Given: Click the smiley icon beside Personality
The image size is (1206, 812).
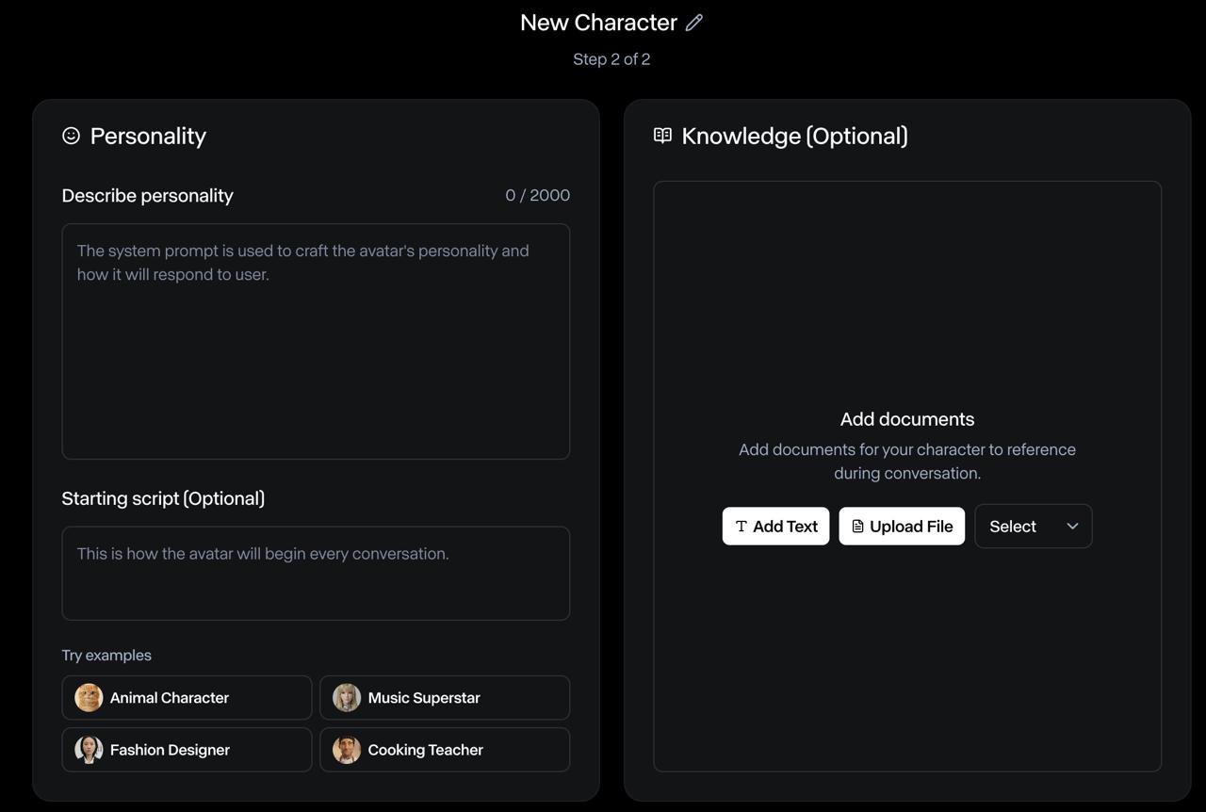Looking at the screenshot, I should point(71,136).
